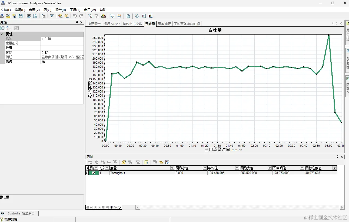Collapse the 属性 category in properties grid
The width and height of the screenshot is (349, 222).
click(x=2, y=34)
